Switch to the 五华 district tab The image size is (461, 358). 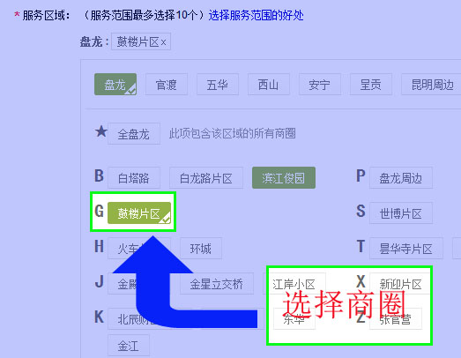pyautogui.click(x=218, y=85)
